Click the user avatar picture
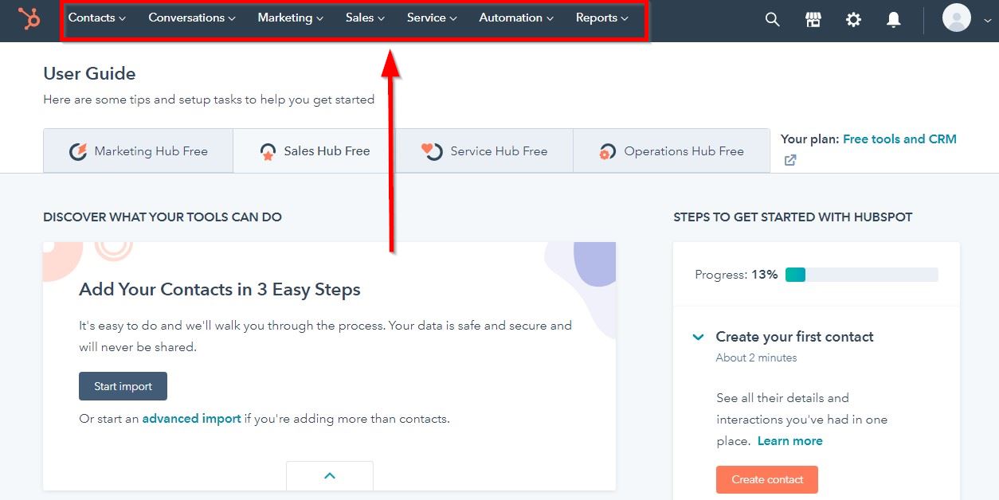 click(x=956, y=18)
